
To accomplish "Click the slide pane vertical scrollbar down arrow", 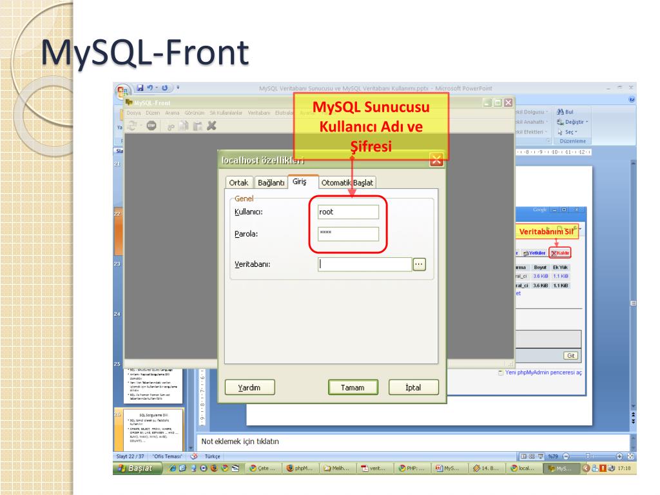I will pyautogui.click(x=634, y=407).
